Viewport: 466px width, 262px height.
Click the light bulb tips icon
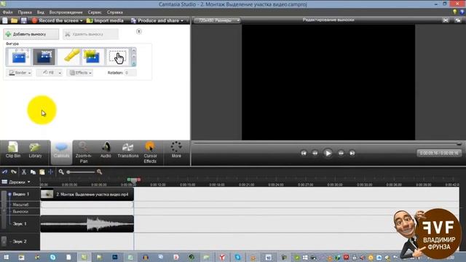(454, 12)
